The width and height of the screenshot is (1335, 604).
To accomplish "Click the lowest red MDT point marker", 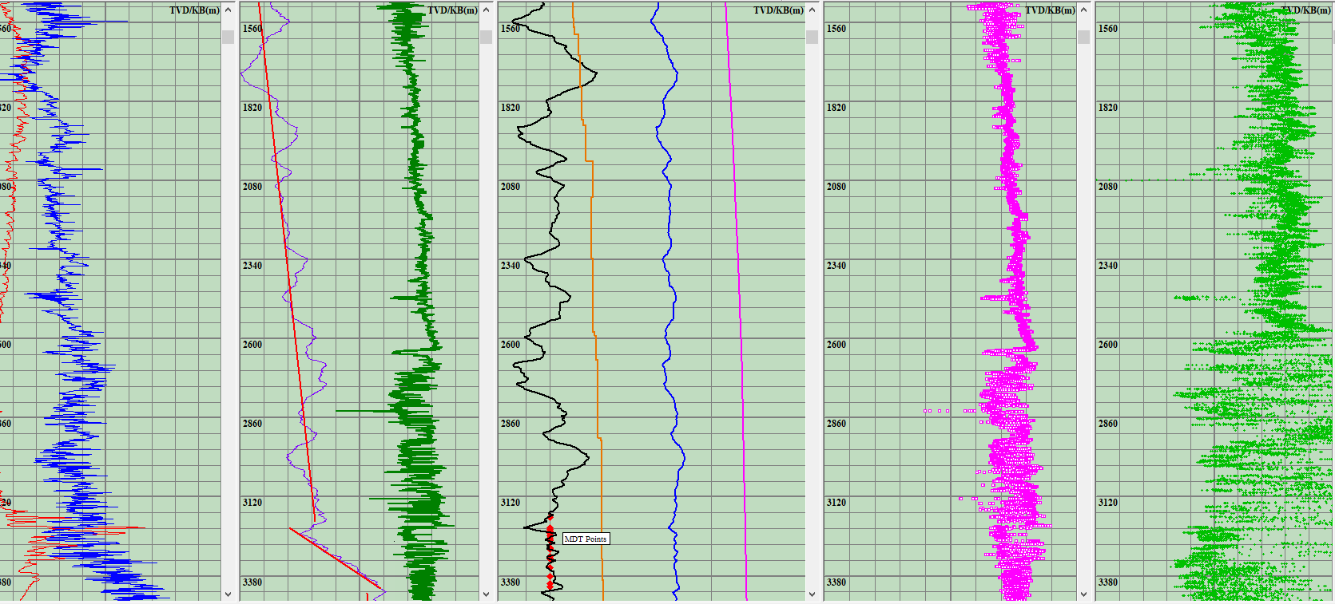I will (x=550, y=586).
